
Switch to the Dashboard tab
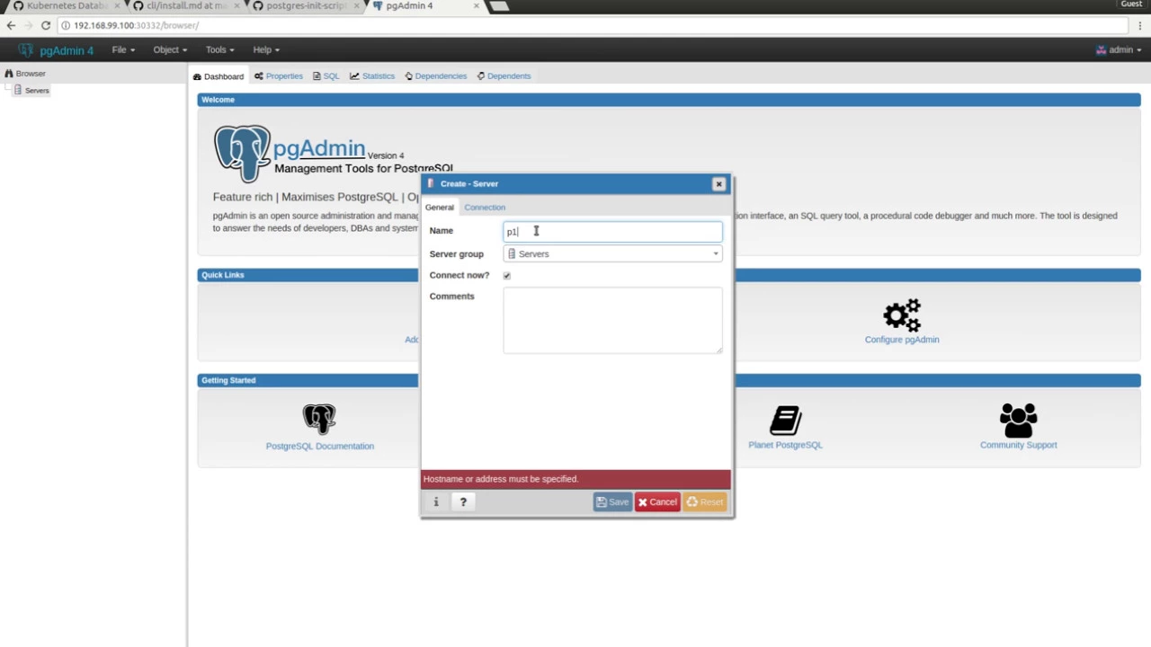(x=219, y=76)
